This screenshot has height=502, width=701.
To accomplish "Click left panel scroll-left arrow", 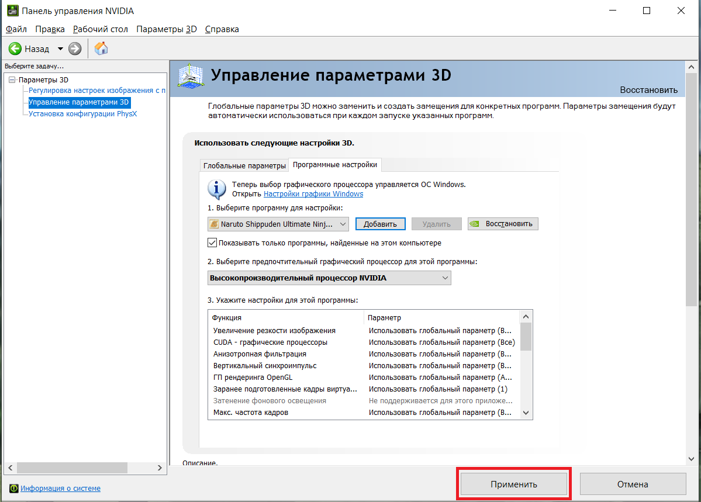I will tap(11, 468).
